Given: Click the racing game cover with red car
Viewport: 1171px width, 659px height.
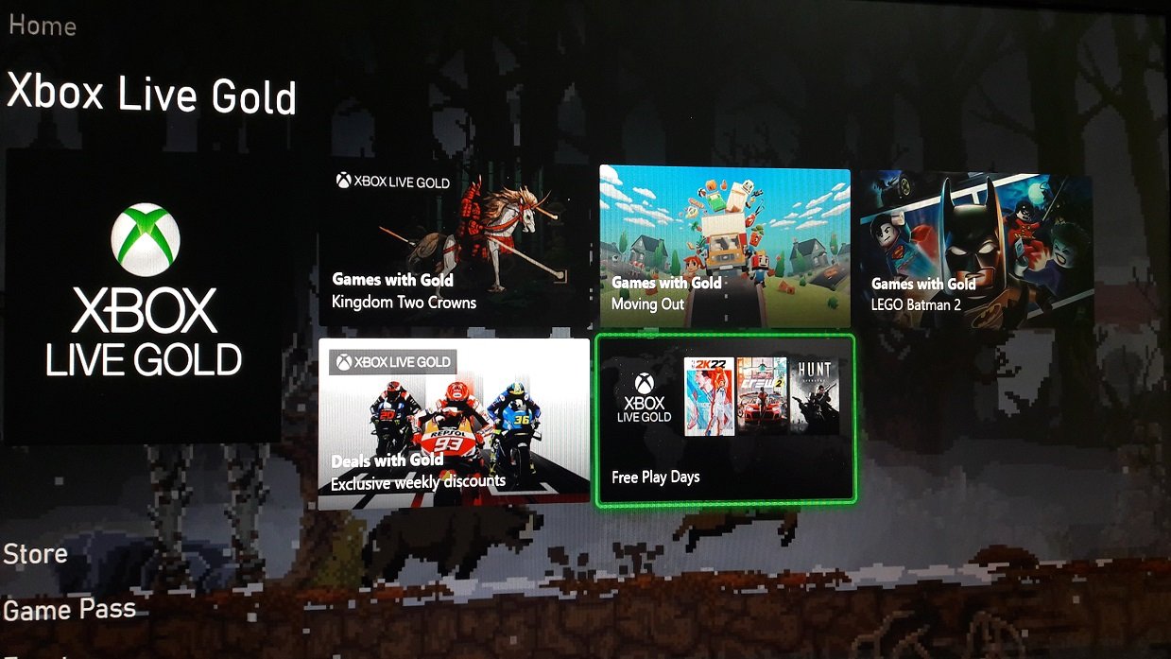Looking at the screenshot, I should (761, 396).
